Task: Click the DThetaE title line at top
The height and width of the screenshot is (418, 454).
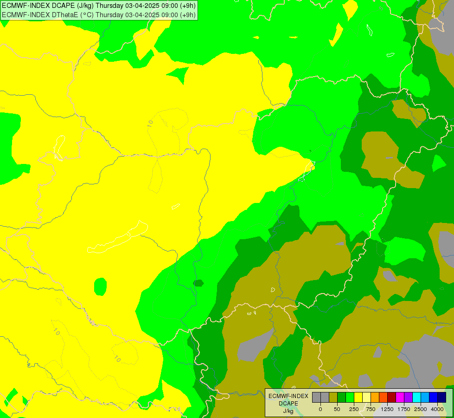Action: [x=99, y=15]
